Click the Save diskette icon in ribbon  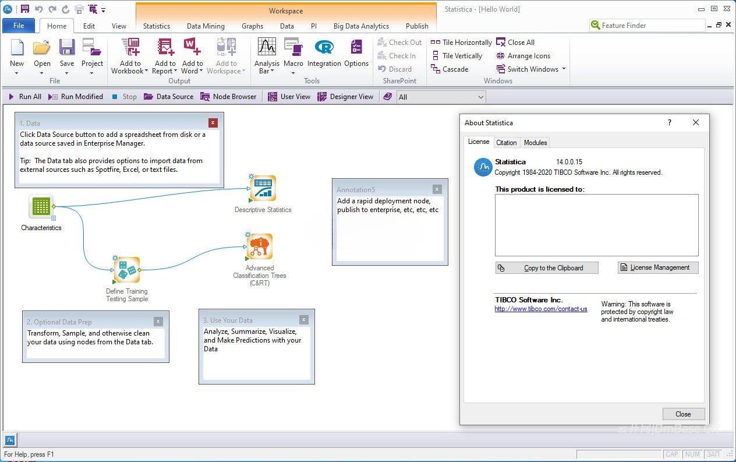coord(67,48)
